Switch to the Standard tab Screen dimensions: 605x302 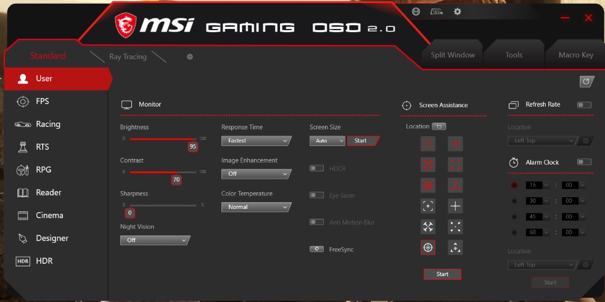[48, 56]
